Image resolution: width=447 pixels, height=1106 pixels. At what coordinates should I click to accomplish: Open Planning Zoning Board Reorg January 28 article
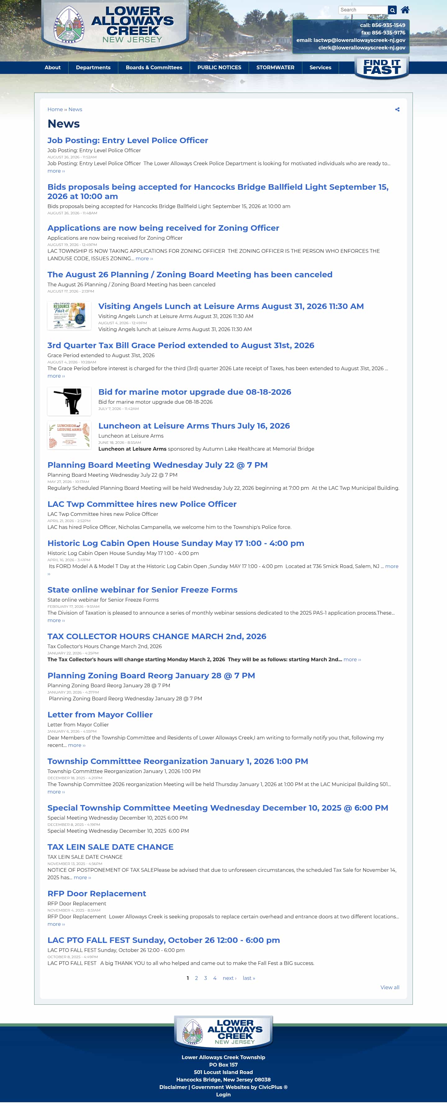(151, 675)
